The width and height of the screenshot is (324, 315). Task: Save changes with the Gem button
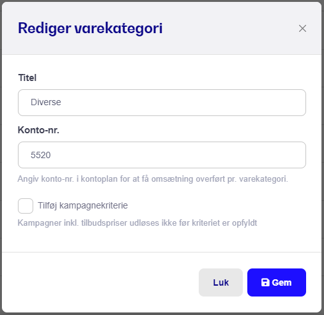[277, 282]
